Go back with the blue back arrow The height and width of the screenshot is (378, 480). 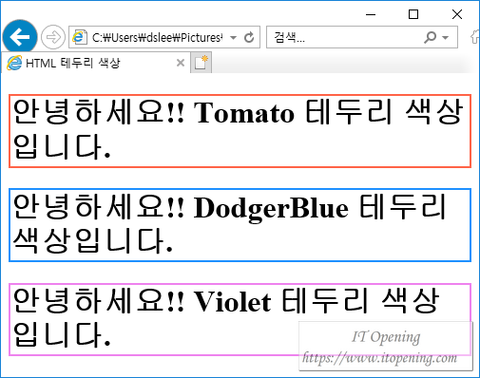pyautogui.click(x=20, y=37)
